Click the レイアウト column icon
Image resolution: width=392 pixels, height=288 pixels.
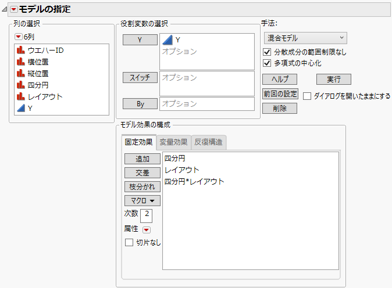(21, 97)
